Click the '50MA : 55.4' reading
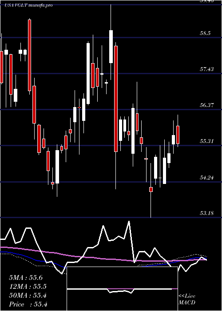Viewport: 222px width, 311px height. point(28,295)
